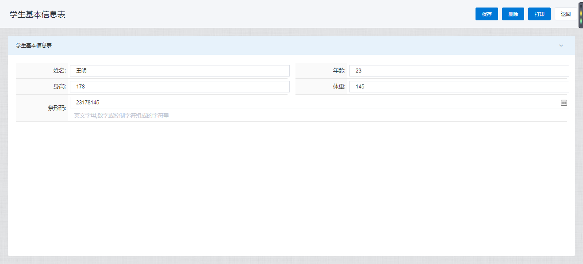The image size is (583, 264).
Task: Click the 打印 button
Action: pyautogui.click(x=539, y=14)
